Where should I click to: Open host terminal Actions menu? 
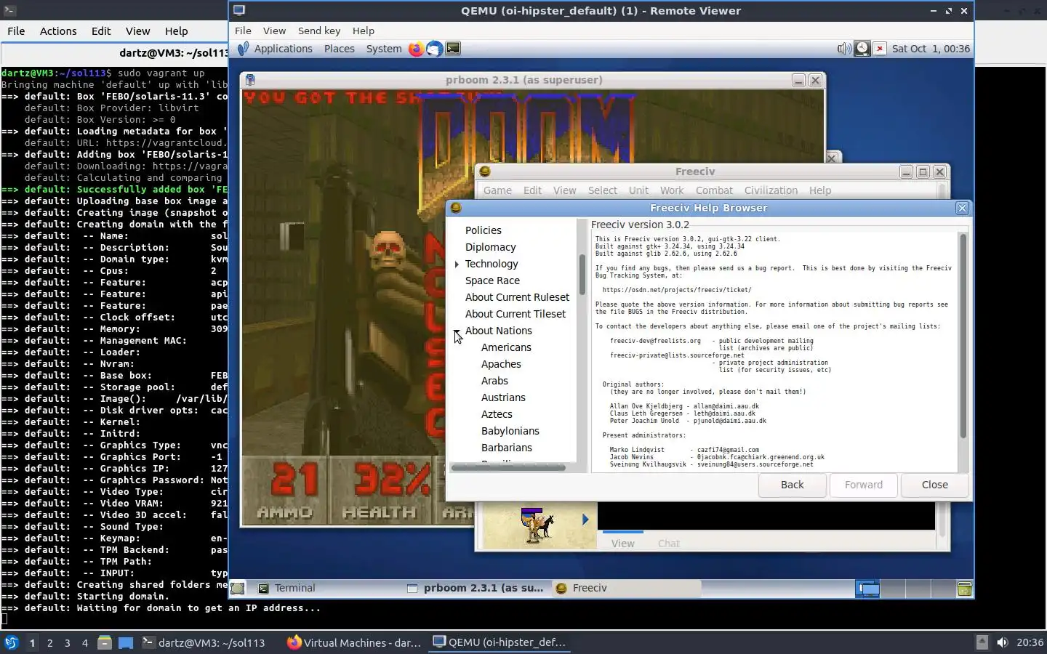click(x=58, y=31)
